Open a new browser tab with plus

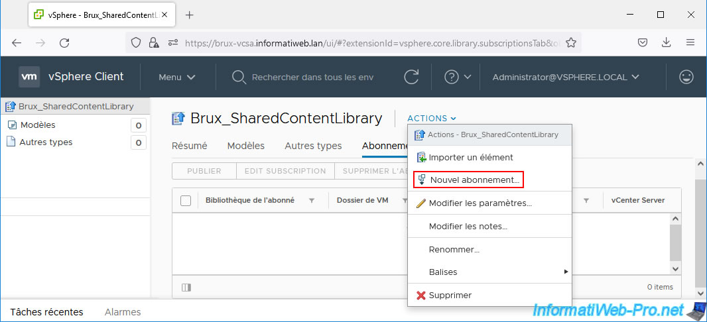(x=190, y=15)
